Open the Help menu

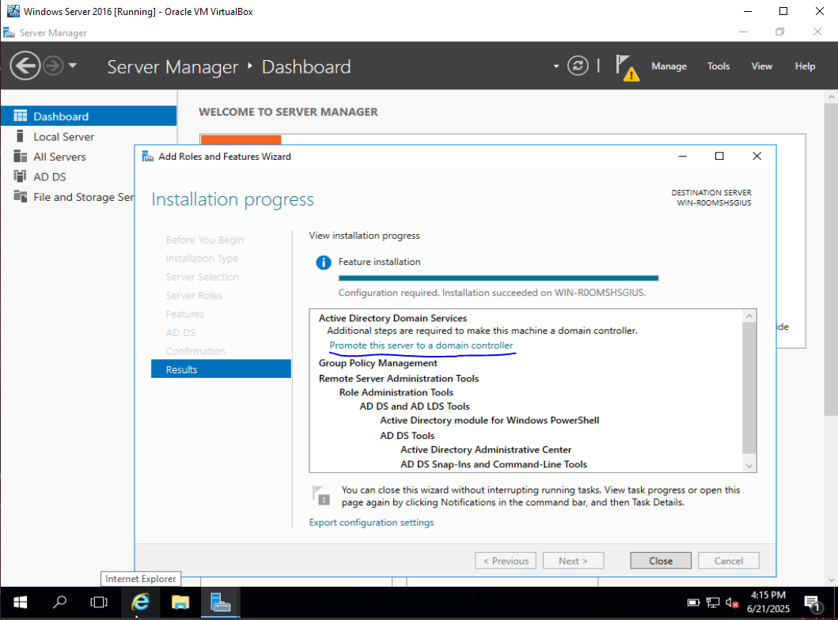805,66
